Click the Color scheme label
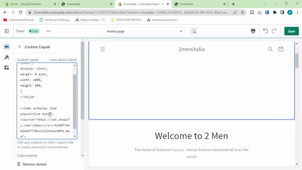This screenshot has width=302, height=170. (27, 155)
